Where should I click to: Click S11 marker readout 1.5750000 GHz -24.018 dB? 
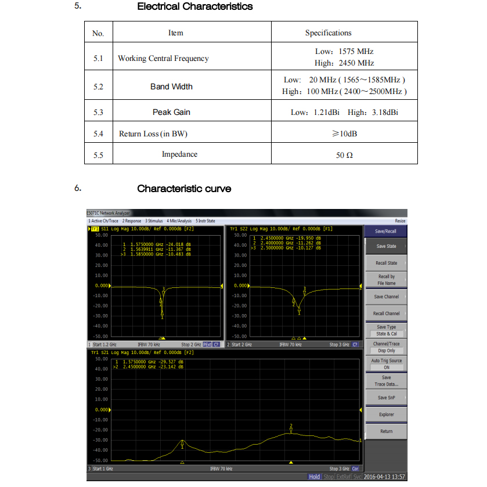click(x=157, y=244)
